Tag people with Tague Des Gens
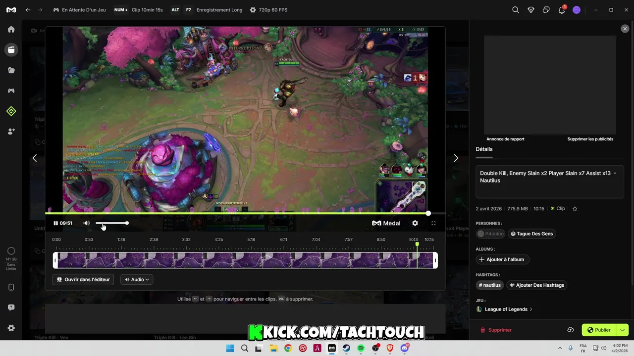The height and width of the screenshot is (356, 634). 531,233
